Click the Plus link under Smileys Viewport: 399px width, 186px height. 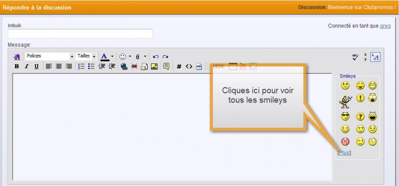344,153
